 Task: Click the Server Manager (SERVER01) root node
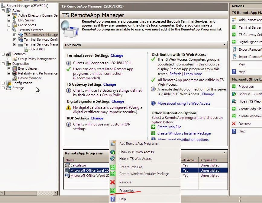(x=27, y=6)
